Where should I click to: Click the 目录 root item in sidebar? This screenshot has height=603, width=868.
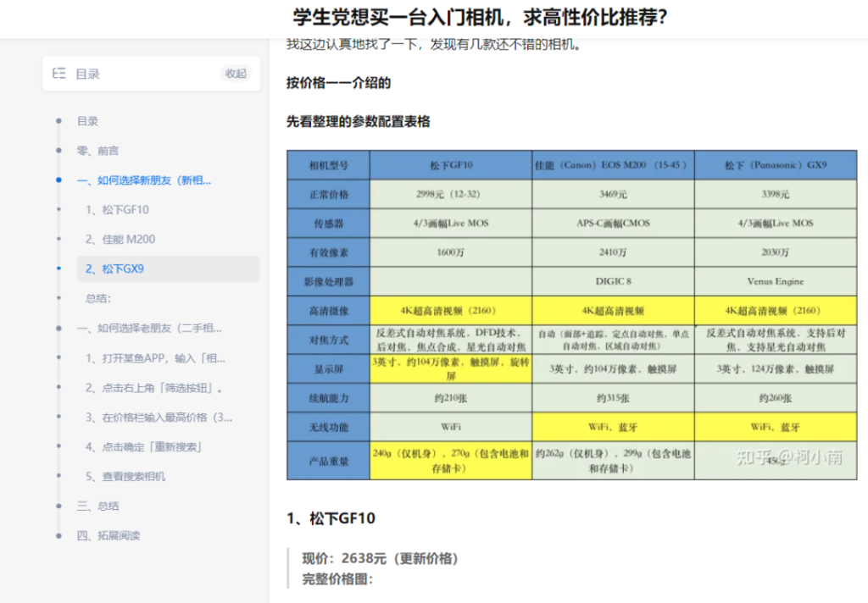[x=88, y=120]
